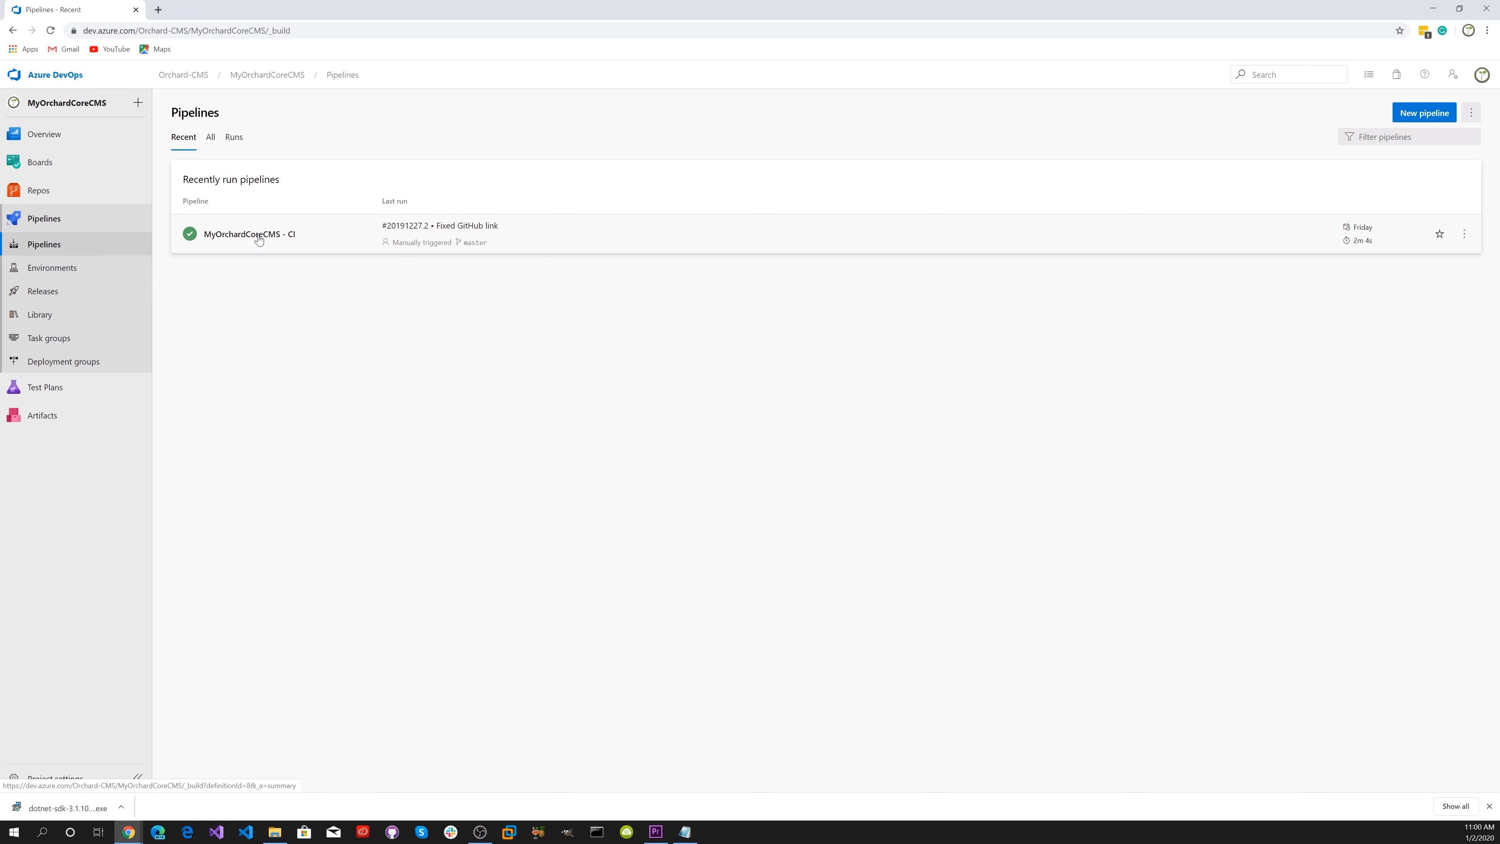Click the green success status icon
Screen dimensions: 1500x844
point(190,234)
